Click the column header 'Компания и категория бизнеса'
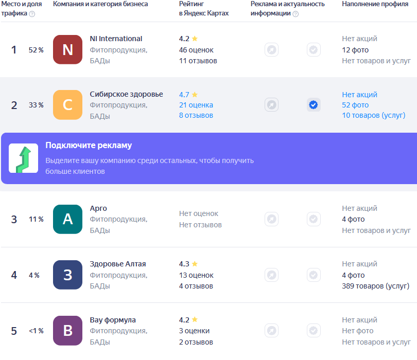The height and width of the screenshot is (360, 417). click(x=100, y=4)
